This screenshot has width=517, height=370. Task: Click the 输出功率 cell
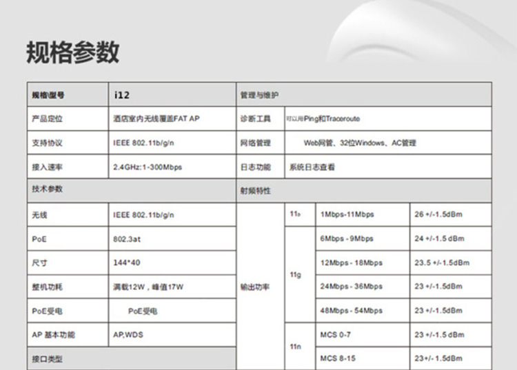(255, 287)
